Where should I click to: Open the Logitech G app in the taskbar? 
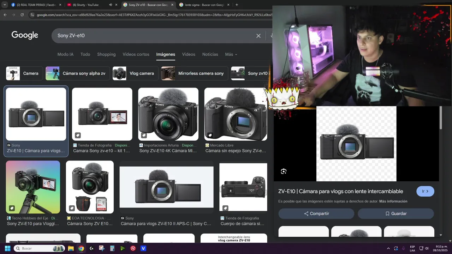(91, 248)
